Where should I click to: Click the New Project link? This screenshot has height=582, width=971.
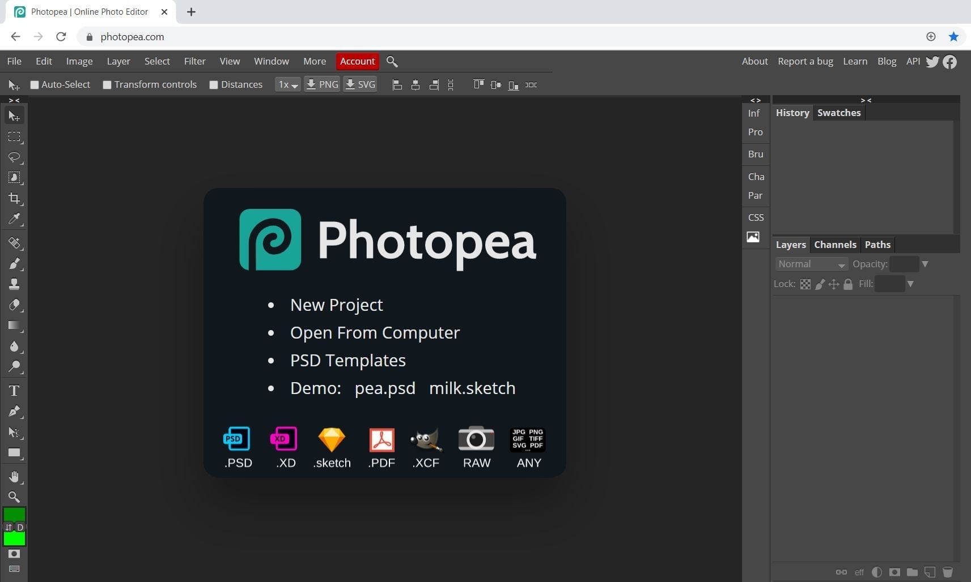pos(336,305)
